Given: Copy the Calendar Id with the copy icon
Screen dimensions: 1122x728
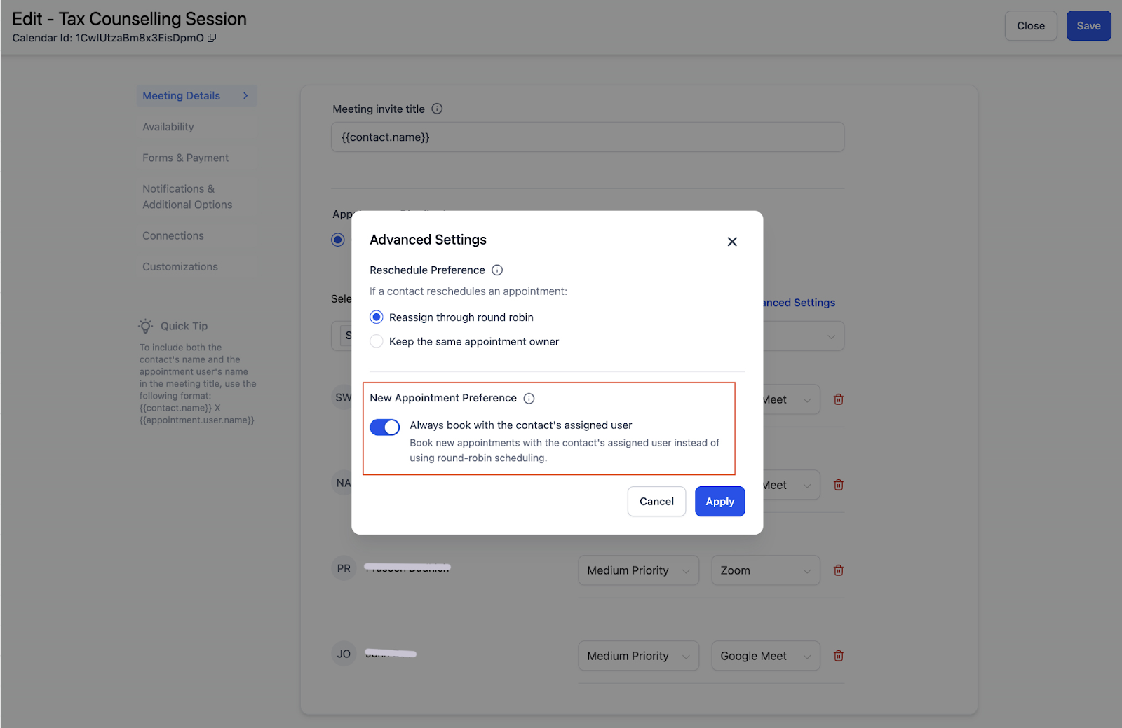Looking at the screenshot, I should [x=212, y=38].
